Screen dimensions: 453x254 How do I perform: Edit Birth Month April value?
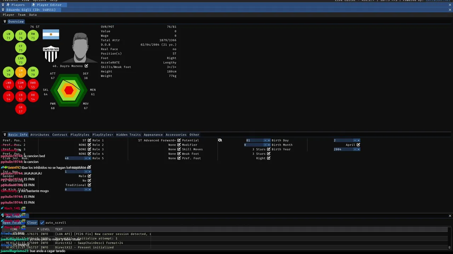(x=358, y=145)
